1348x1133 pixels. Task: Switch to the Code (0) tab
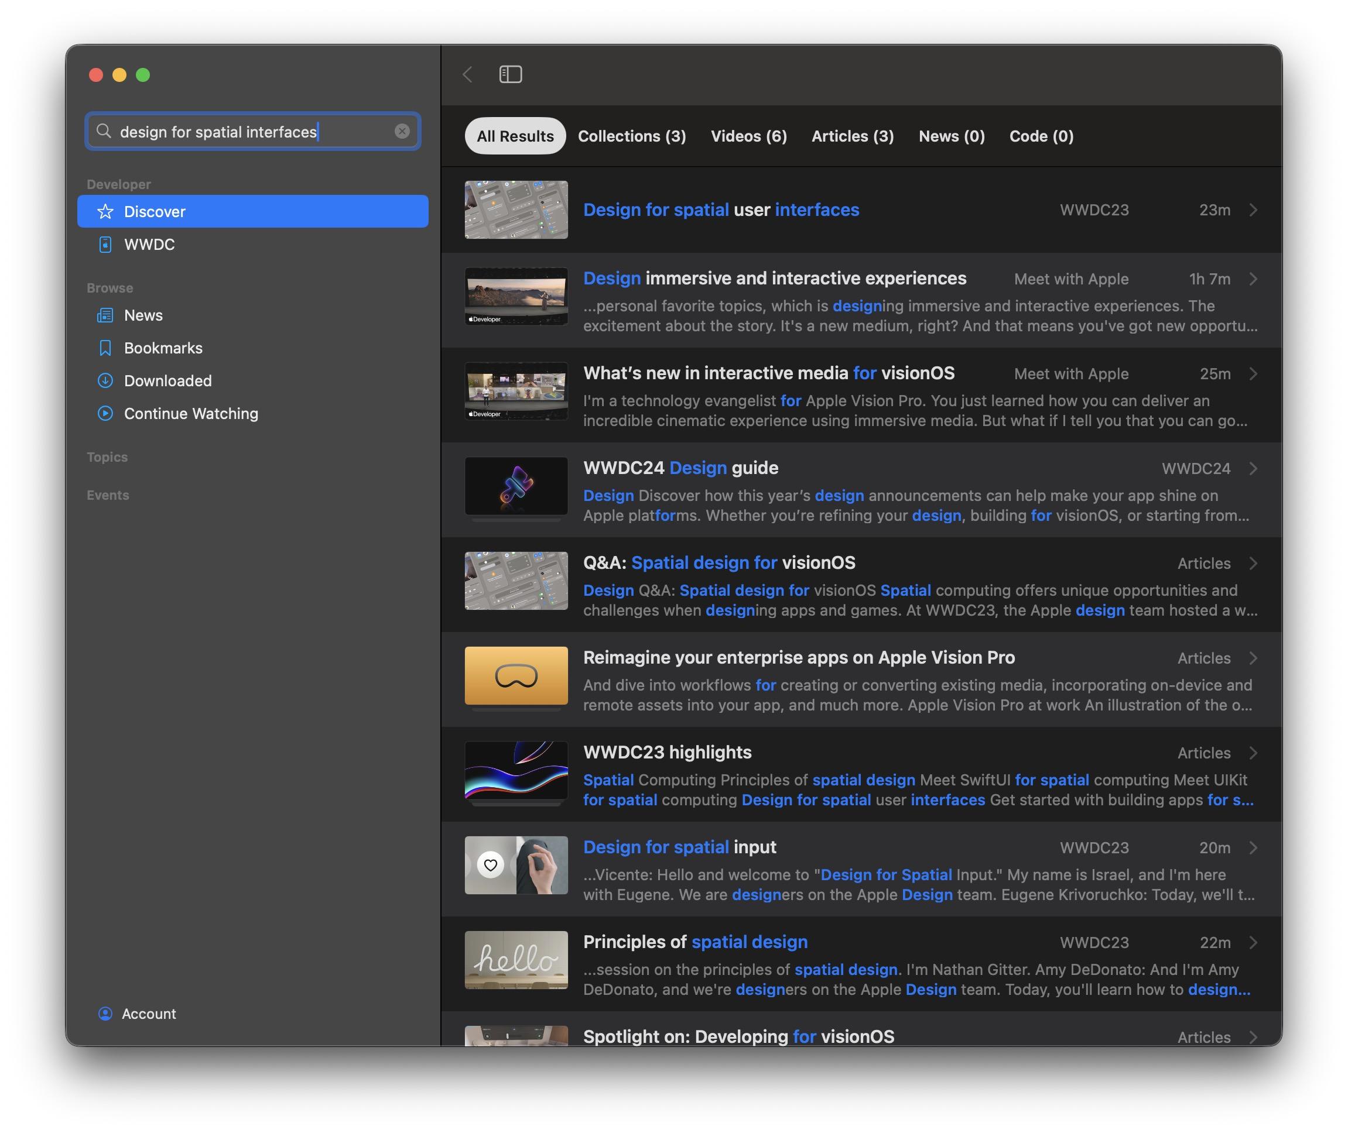tap(1042, 136)
